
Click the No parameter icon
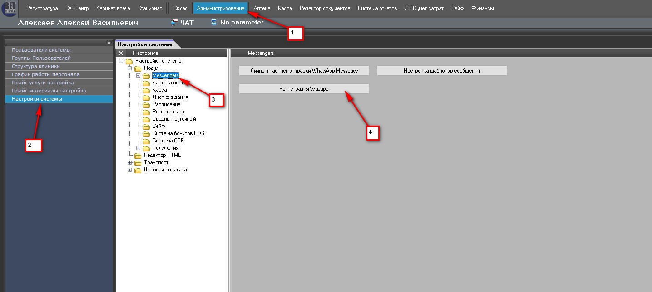coord(214,23)
